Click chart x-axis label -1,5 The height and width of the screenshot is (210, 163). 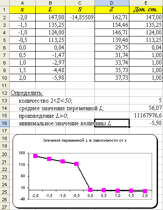49,196
